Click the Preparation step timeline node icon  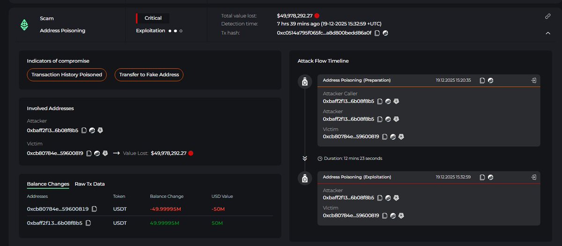coord(305,82)
